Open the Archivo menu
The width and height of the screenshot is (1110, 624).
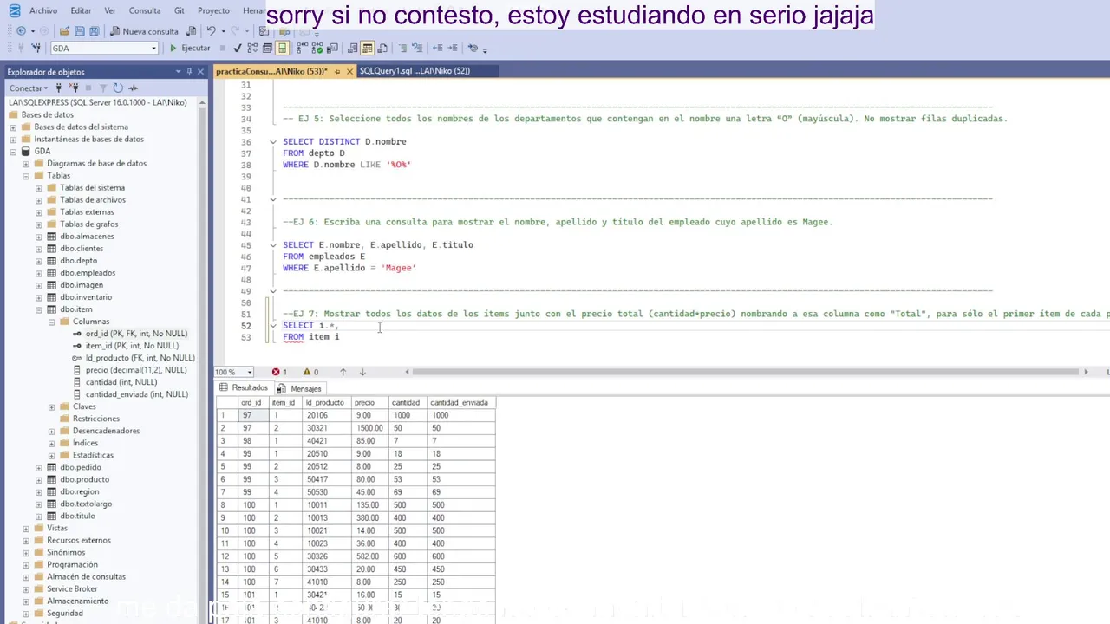coord(43,10)
